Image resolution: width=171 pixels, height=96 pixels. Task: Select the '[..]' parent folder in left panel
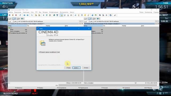(x=10, y=28)
